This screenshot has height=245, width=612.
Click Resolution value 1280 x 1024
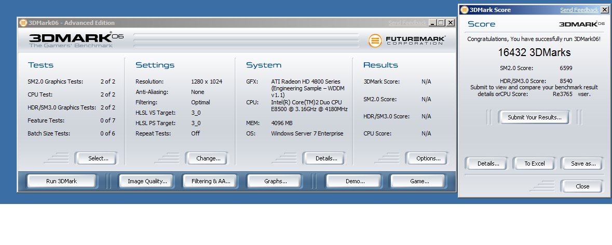pyautogui.click(x=207, y=81)
